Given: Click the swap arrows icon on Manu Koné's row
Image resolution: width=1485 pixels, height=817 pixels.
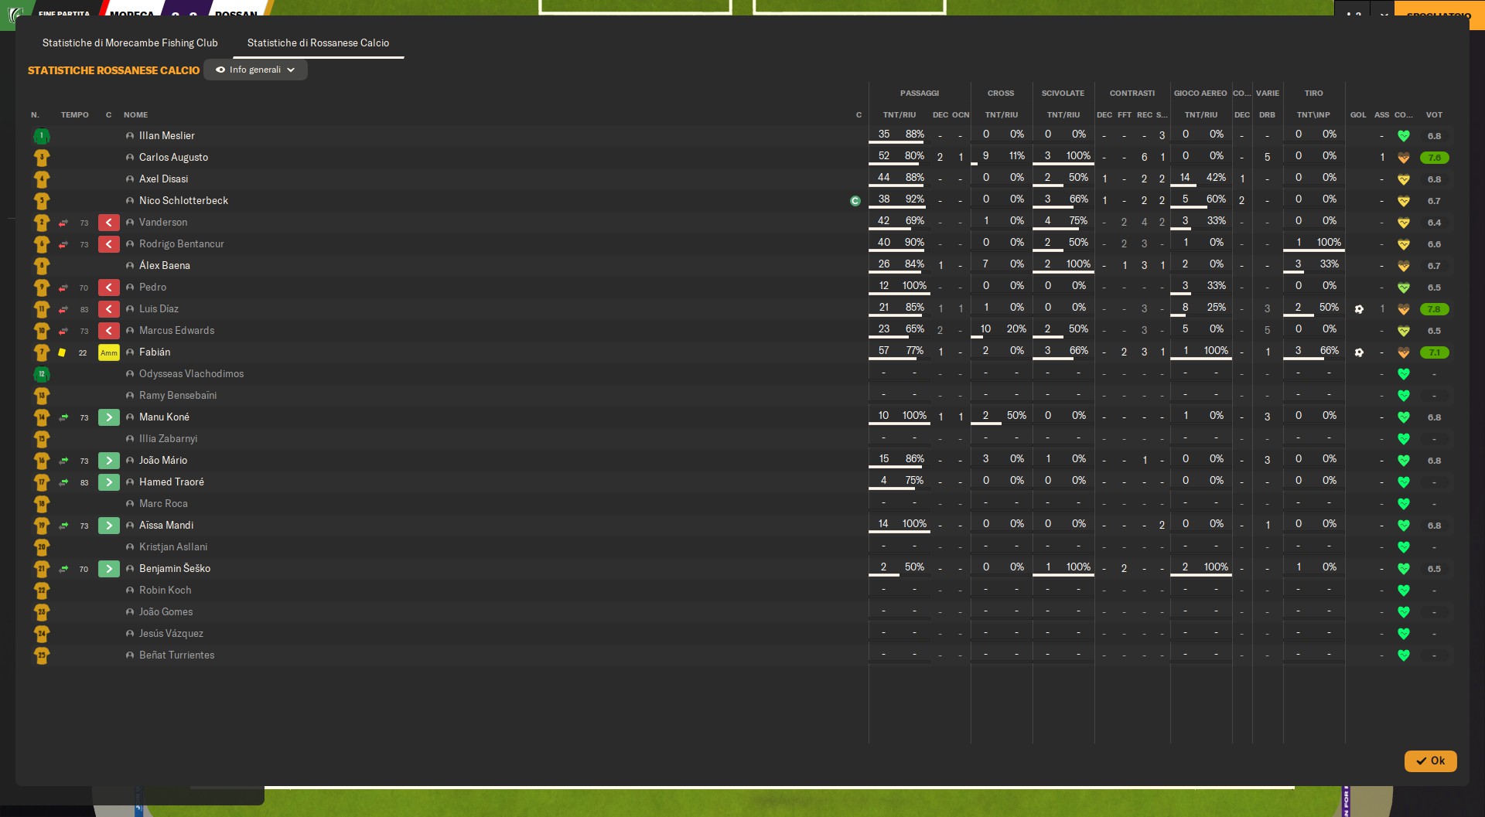Looking at the screenshot, I should point(63,417).
